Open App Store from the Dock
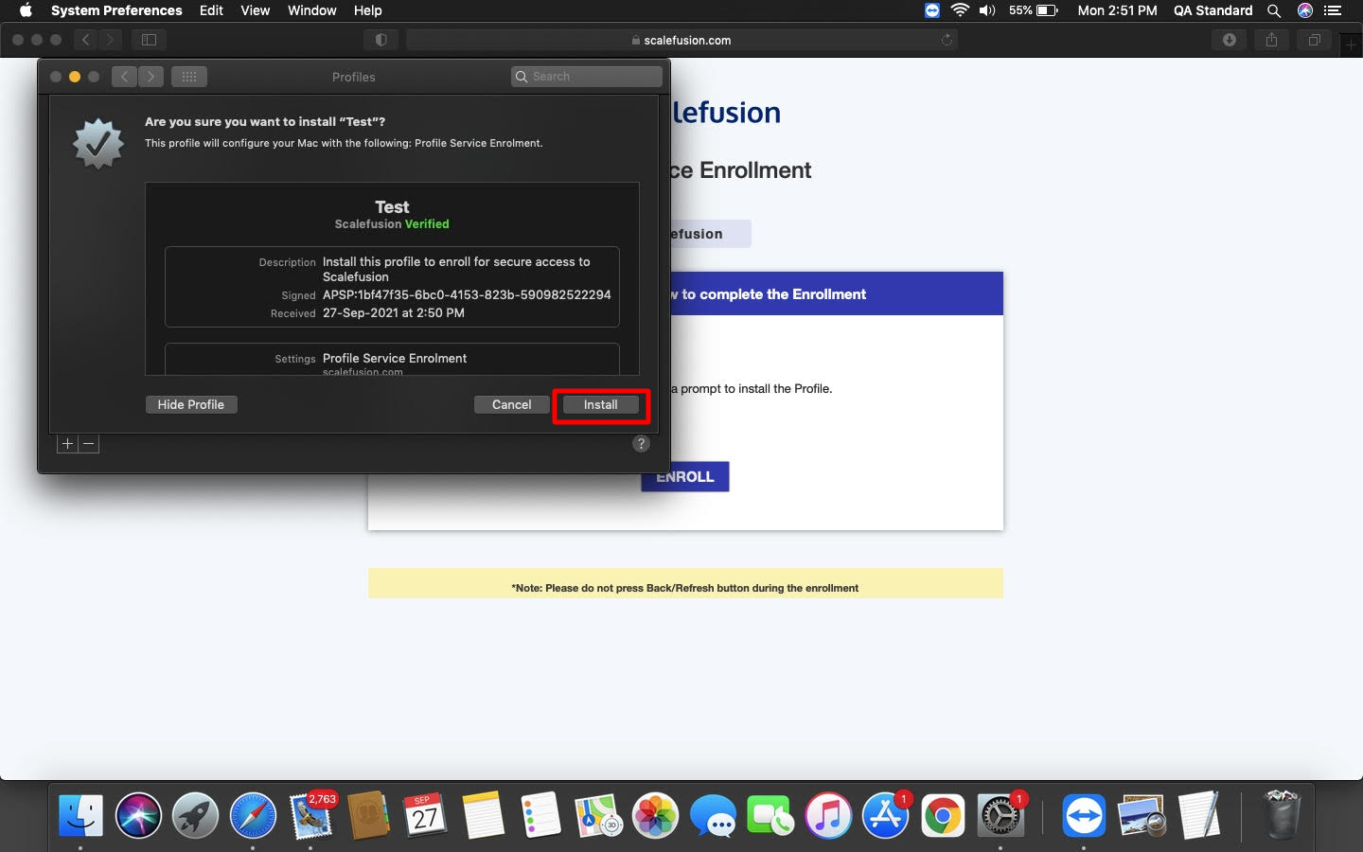This screenshot has height=852, width=1363. click(886, 815)
